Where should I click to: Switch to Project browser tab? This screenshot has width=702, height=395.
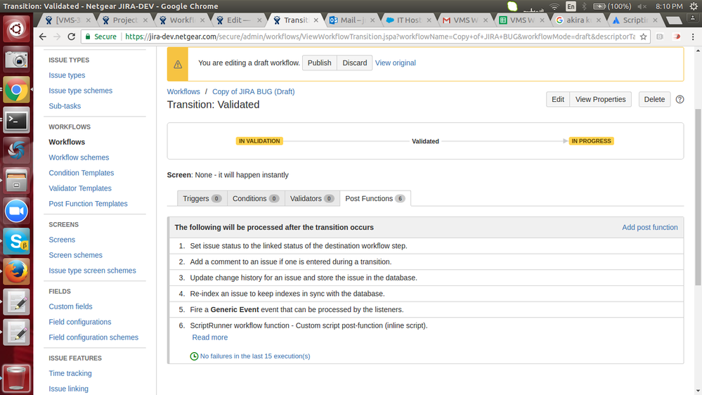pyautogui.click(x=125, y=20)
